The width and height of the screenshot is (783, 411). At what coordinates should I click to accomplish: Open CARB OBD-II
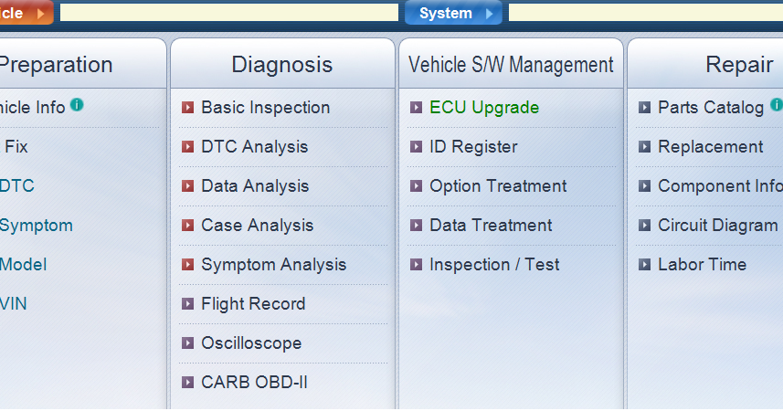tap(254, 383)
